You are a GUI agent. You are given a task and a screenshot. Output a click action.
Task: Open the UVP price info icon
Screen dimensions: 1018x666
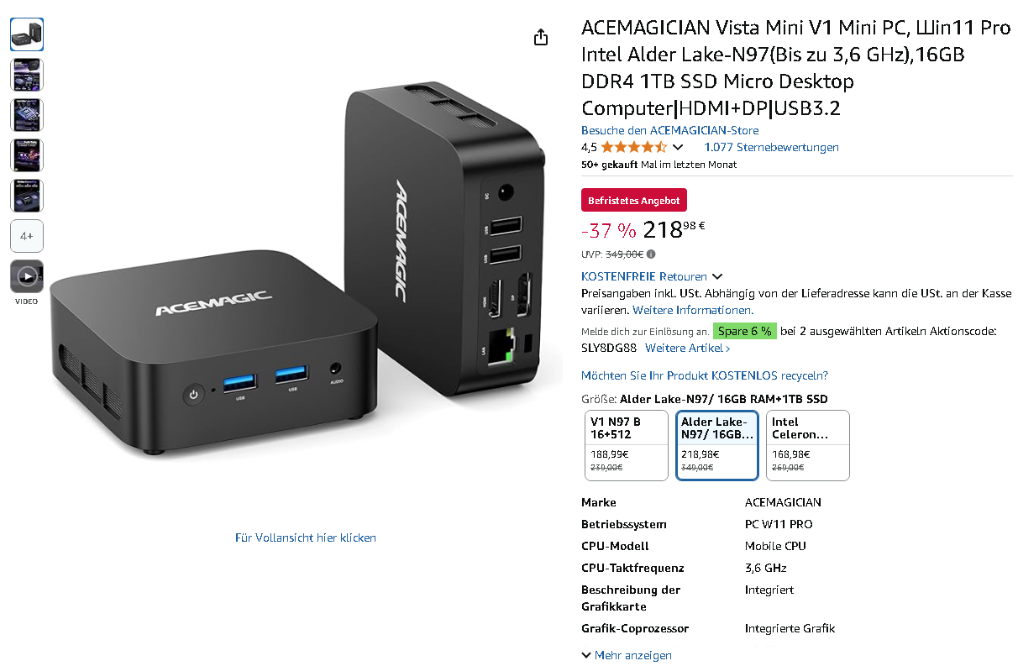click(x=651, y=254)
